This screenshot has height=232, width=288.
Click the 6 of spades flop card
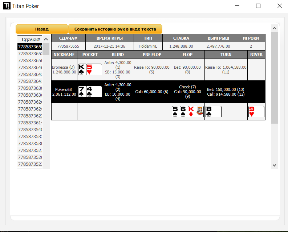click(183, 111)
